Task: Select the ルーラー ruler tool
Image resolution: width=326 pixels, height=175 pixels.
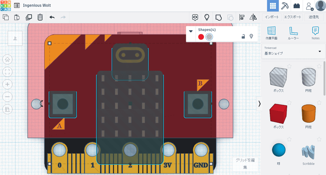Action: coord(293,33)
